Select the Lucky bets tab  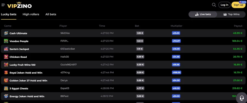point(9,14)
